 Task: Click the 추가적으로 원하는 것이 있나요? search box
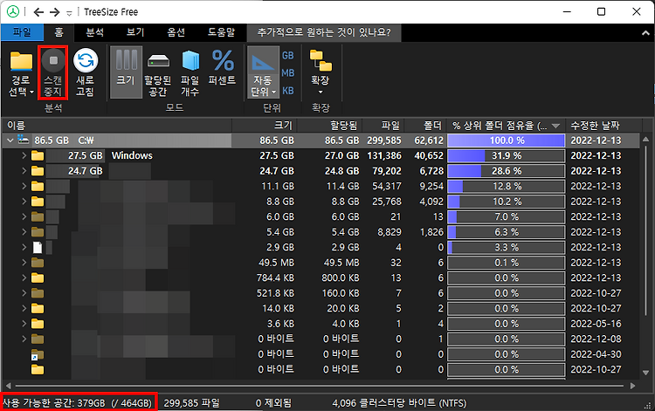pyautogui.click(x=324, y=32)
